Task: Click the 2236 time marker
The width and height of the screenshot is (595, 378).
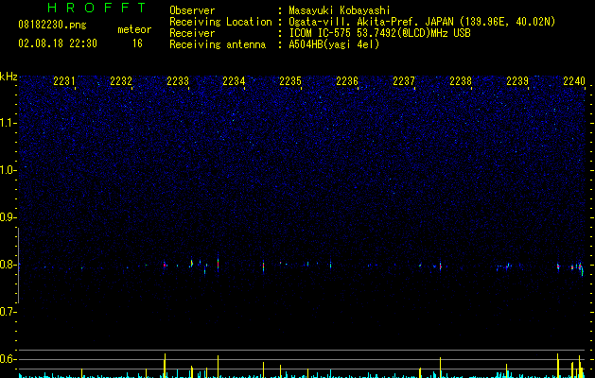Action: click(x=347, y=81)
